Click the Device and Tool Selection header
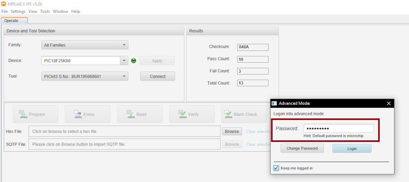Viewport: 409px width, 182px height. pos(94,31)
